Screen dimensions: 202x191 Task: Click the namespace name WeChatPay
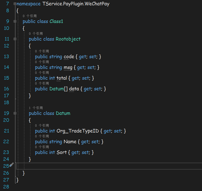click(x=97, y=4)
